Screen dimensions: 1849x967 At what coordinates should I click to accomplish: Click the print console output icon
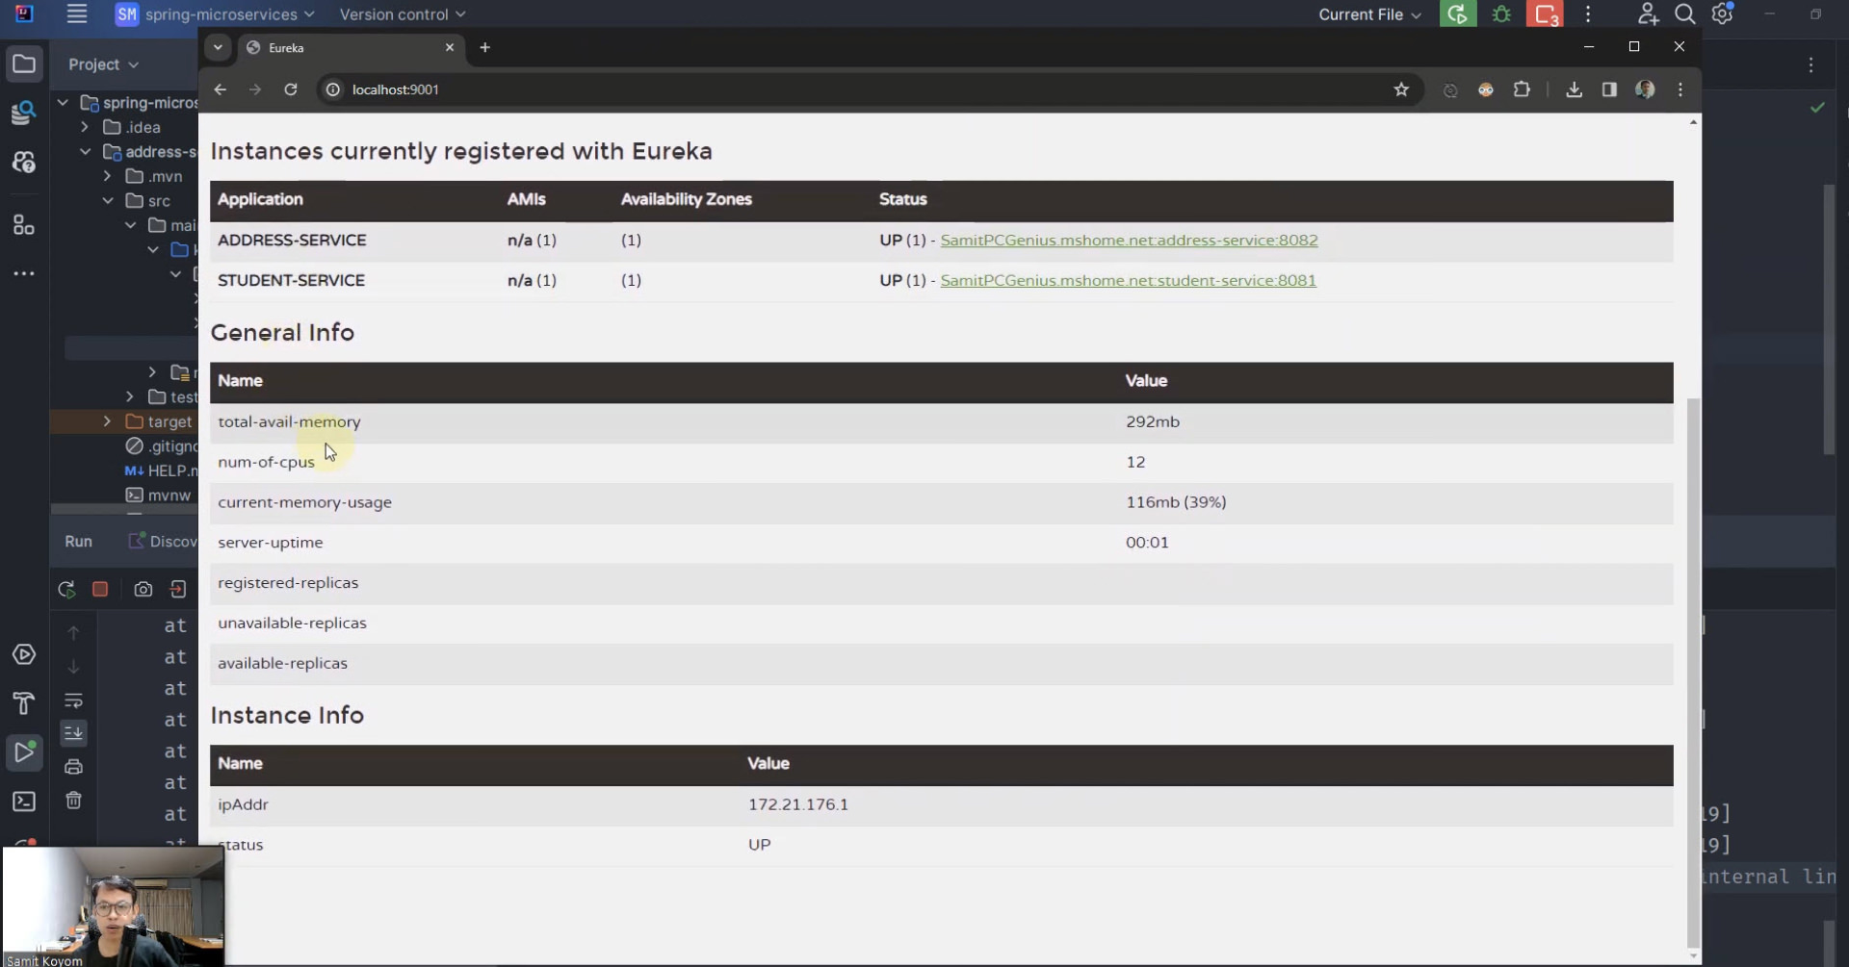point(73,767)
